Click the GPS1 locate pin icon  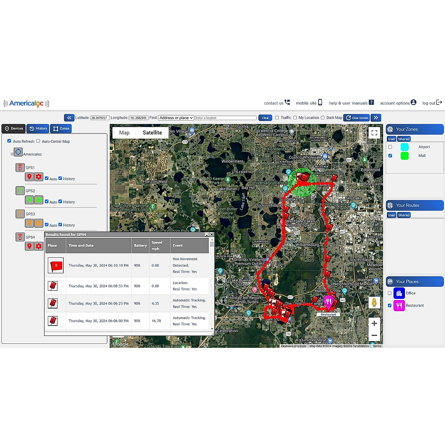[x=29, y=177]
